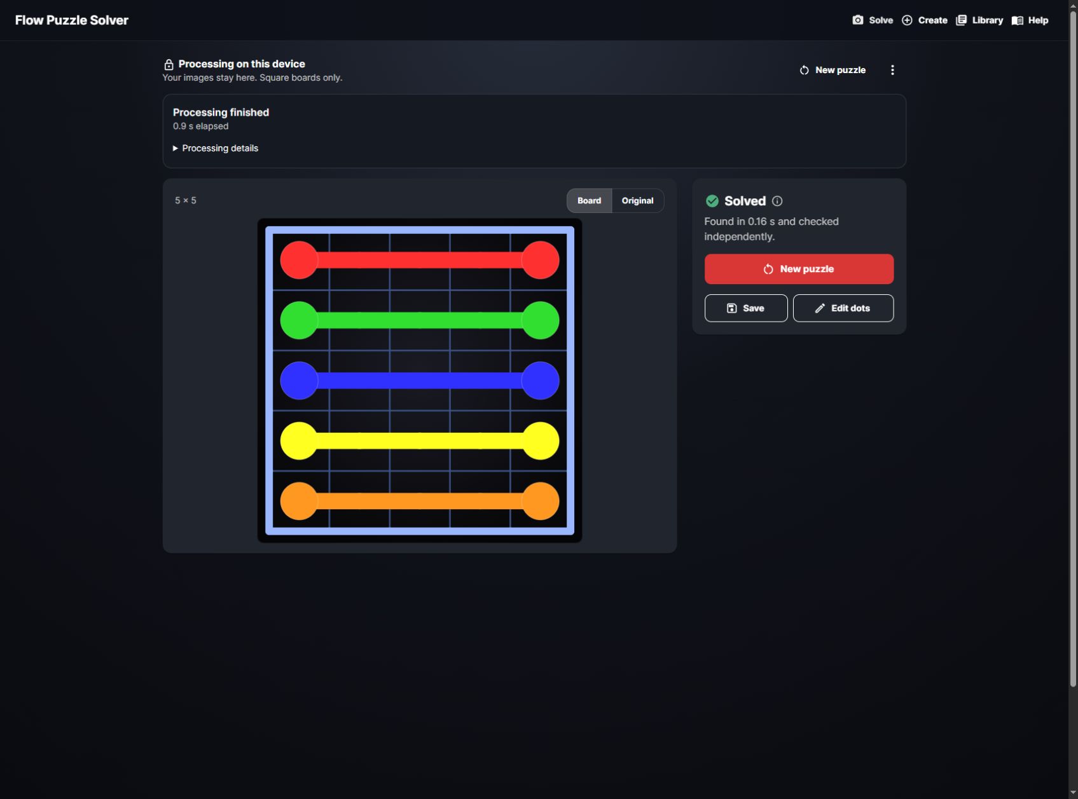Click the info icon next to Solved
The height and width of the screenshot is (799, 1078).
click(777, 201)
